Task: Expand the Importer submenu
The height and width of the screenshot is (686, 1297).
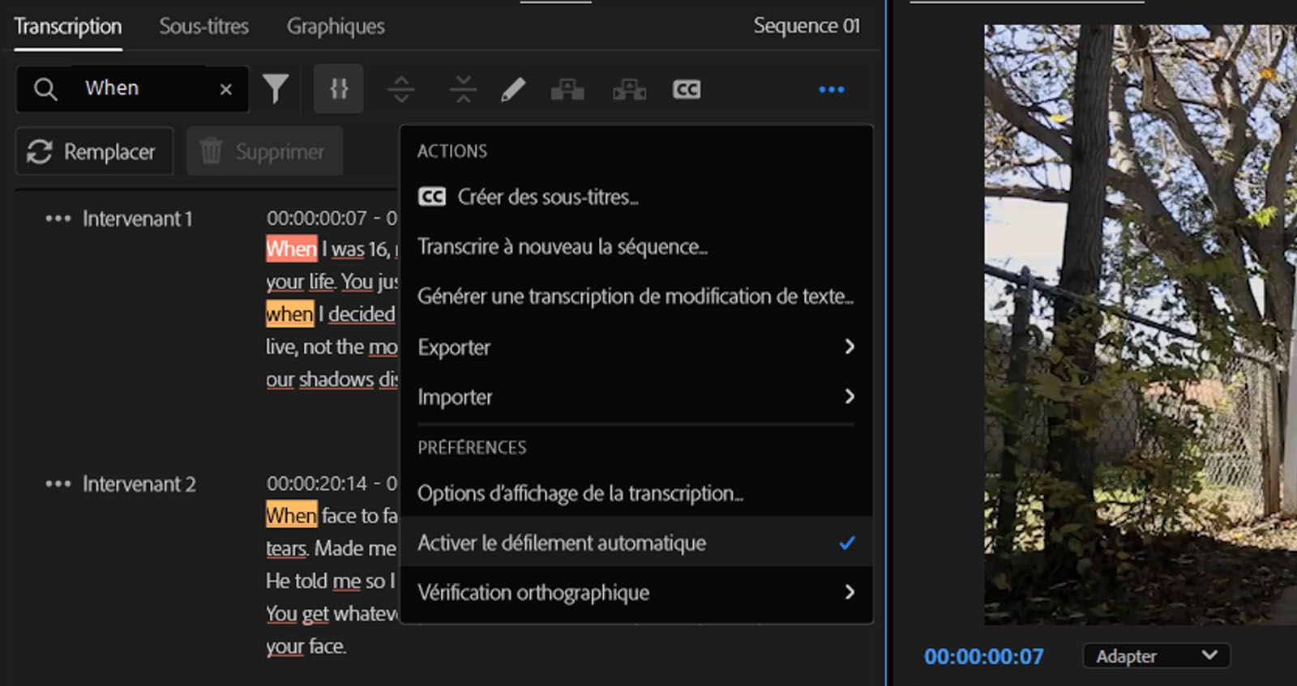Action: click(x=636, y=397)
